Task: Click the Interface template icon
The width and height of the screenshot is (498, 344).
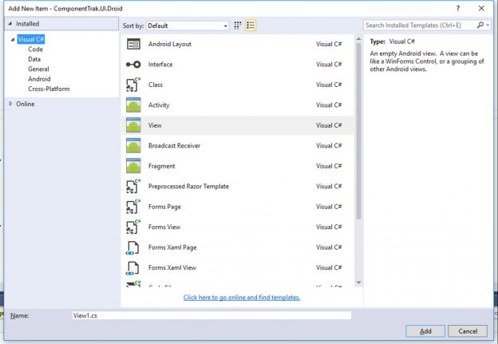Action: (x=133, y=65)
